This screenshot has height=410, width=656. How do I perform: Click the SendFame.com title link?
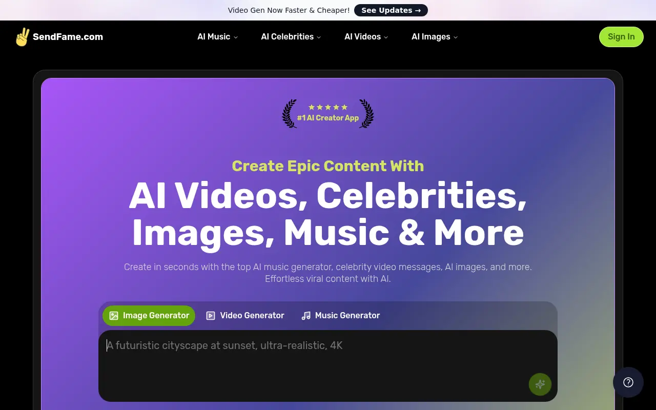pos(68,36)
